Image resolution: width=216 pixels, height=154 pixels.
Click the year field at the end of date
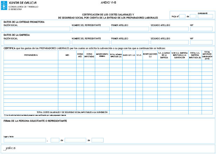pyautogui.click(x=97, y=140)
